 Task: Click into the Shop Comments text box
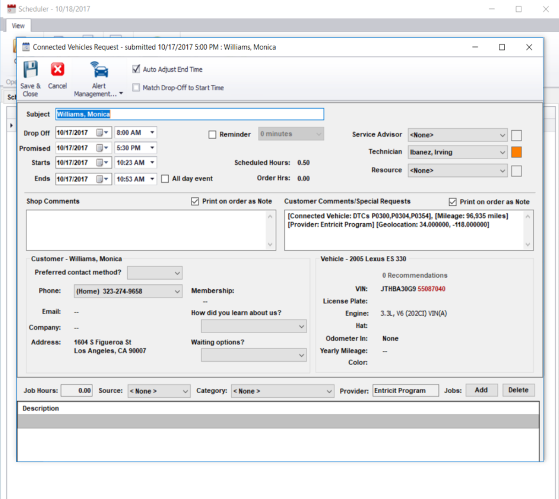146,230
